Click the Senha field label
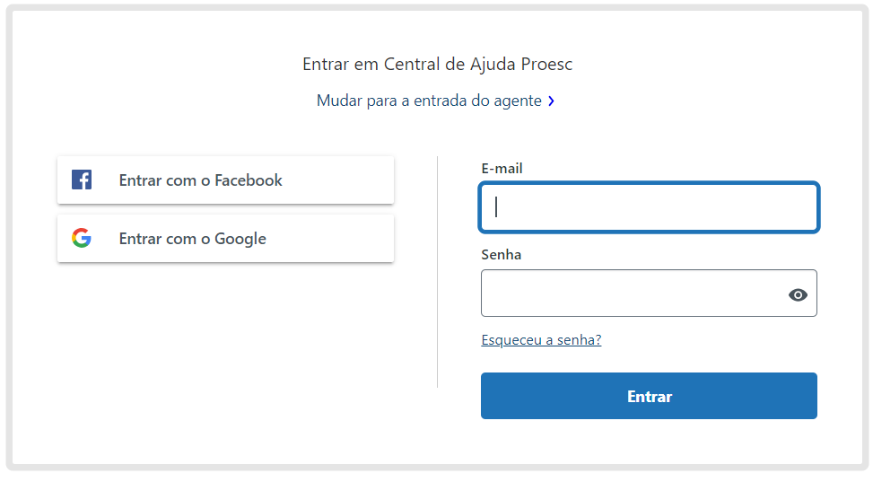The height and width of the screenshot is (482, 873). pos(501,255)
